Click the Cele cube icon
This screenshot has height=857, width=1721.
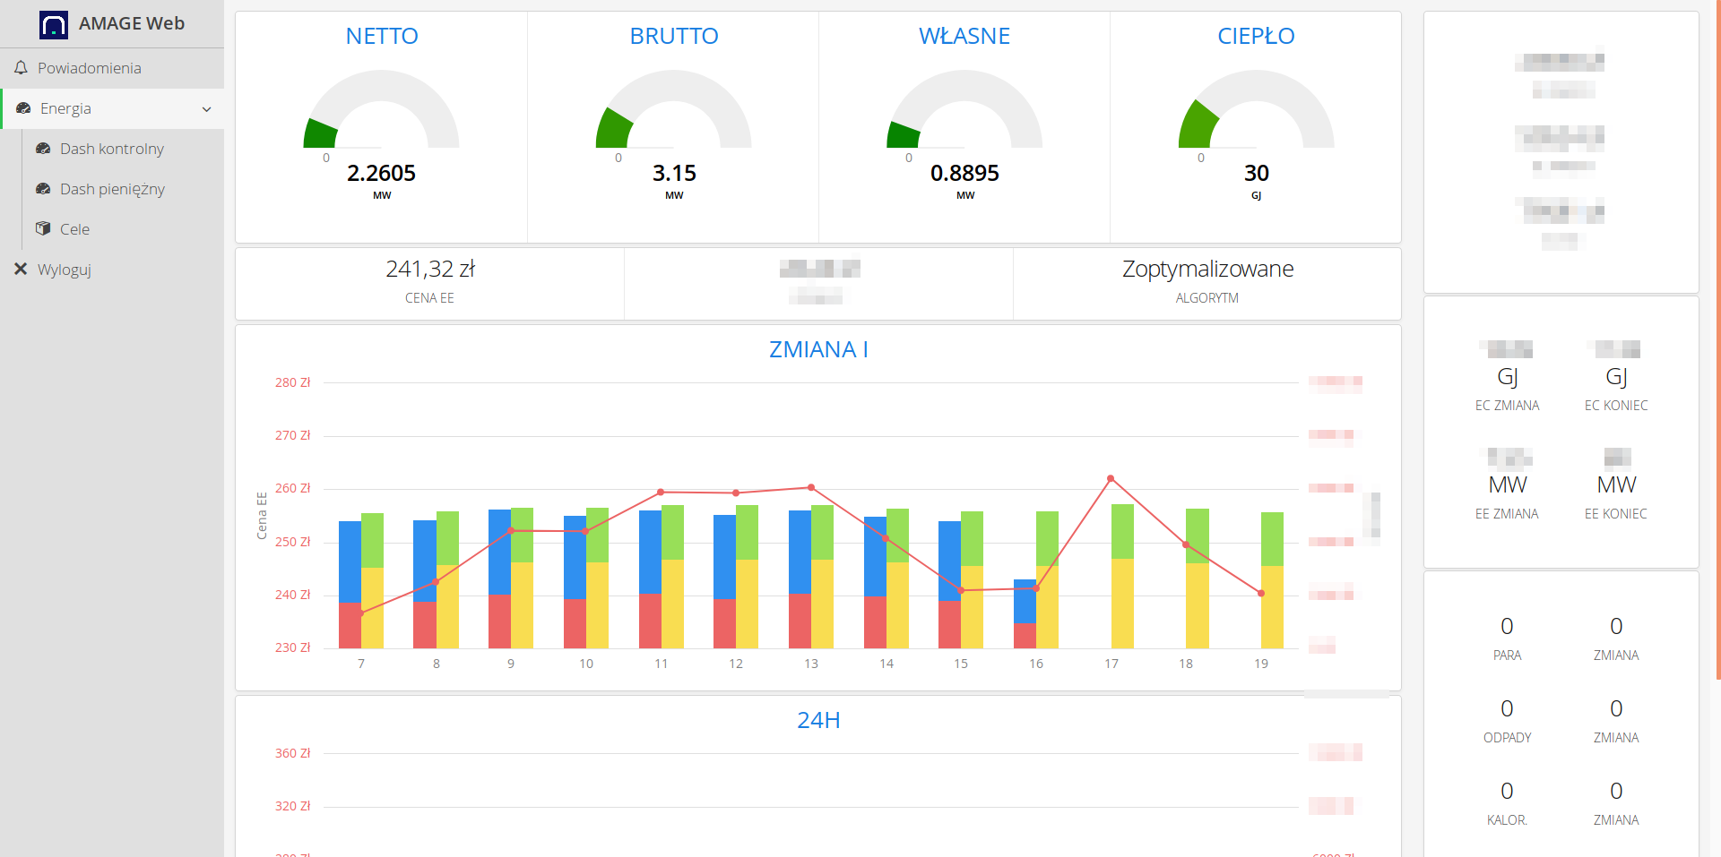tap(43, 228)
